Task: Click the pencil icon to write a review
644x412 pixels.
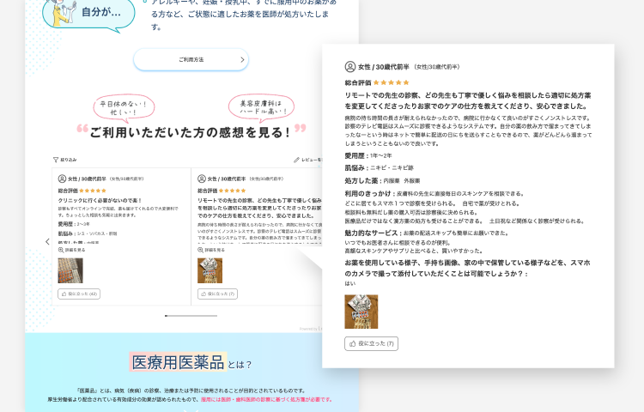Action: (x=297, y=160)
